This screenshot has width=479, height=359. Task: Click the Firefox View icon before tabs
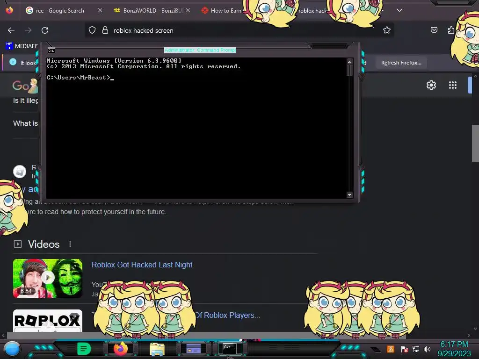pyautogui.click(x=9, y=10)
